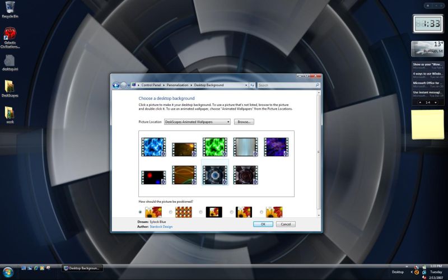Select the Galactic Civilizations desktop shortcut

pos(10,38)
